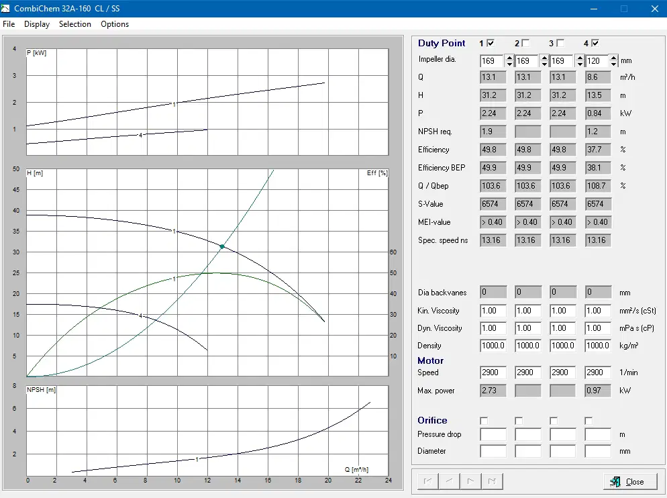
Task: Click Pressure drop field for duty point 4
Action: pyautogui.click(x=598, y=435)
